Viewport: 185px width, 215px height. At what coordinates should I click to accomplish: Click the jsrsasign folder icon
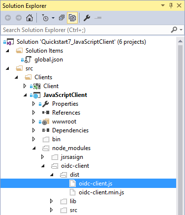click(55, 157)
